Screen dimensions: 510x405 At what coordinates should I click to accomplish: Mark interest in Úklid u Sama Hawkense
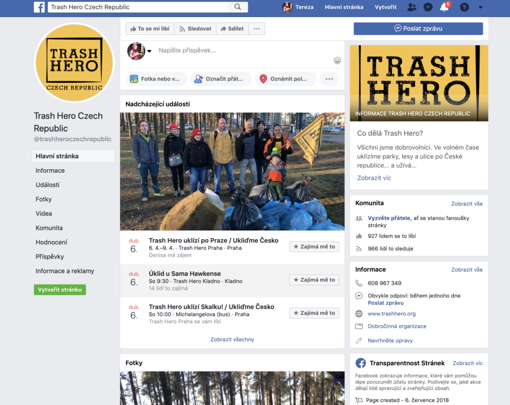[x=314, y=280]
